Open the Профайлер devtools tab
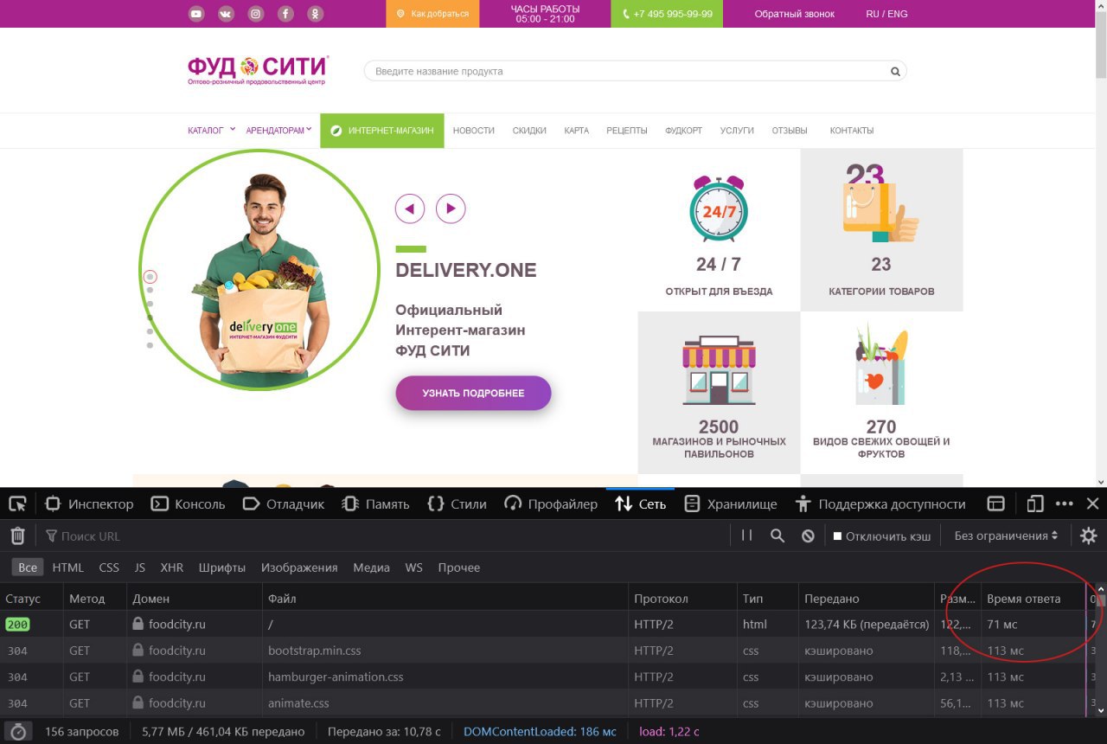 (x=551, y=503)
